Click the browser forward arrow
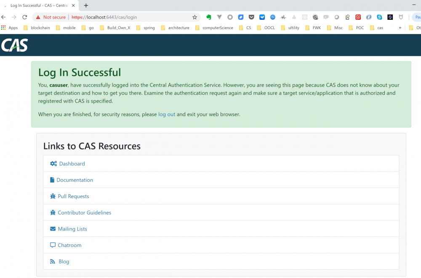The image size is (421, 278). point(14,17)
